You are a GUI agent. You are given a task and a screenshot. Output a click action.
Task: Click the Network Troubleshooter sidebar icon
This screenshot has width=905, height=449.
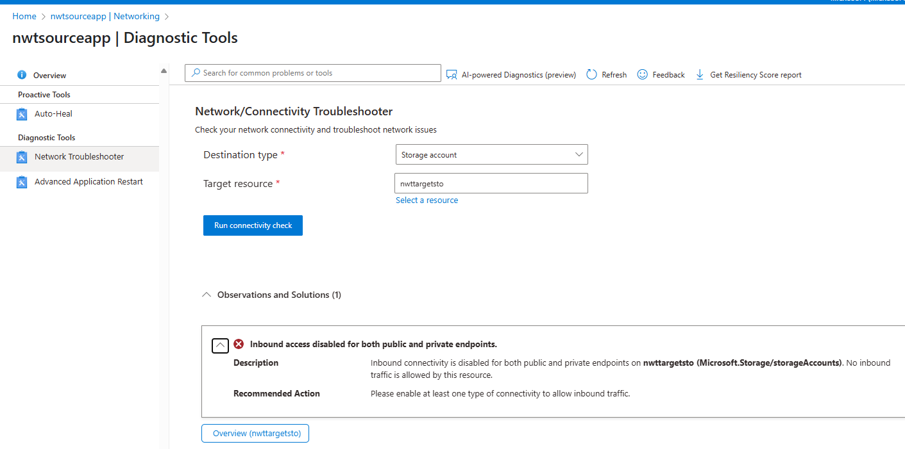point(22,156)
